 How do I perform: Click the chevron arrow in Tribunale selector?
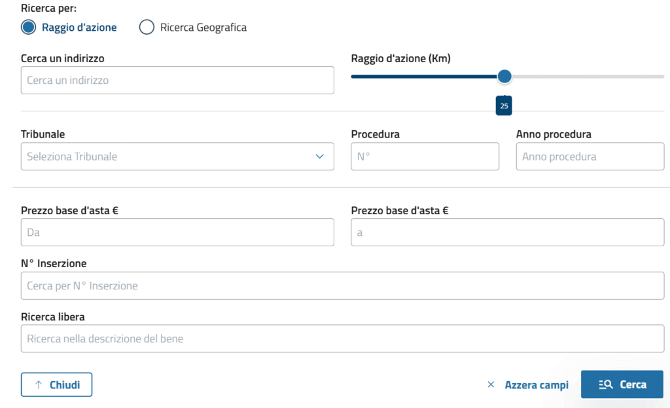tap(319, 157)
